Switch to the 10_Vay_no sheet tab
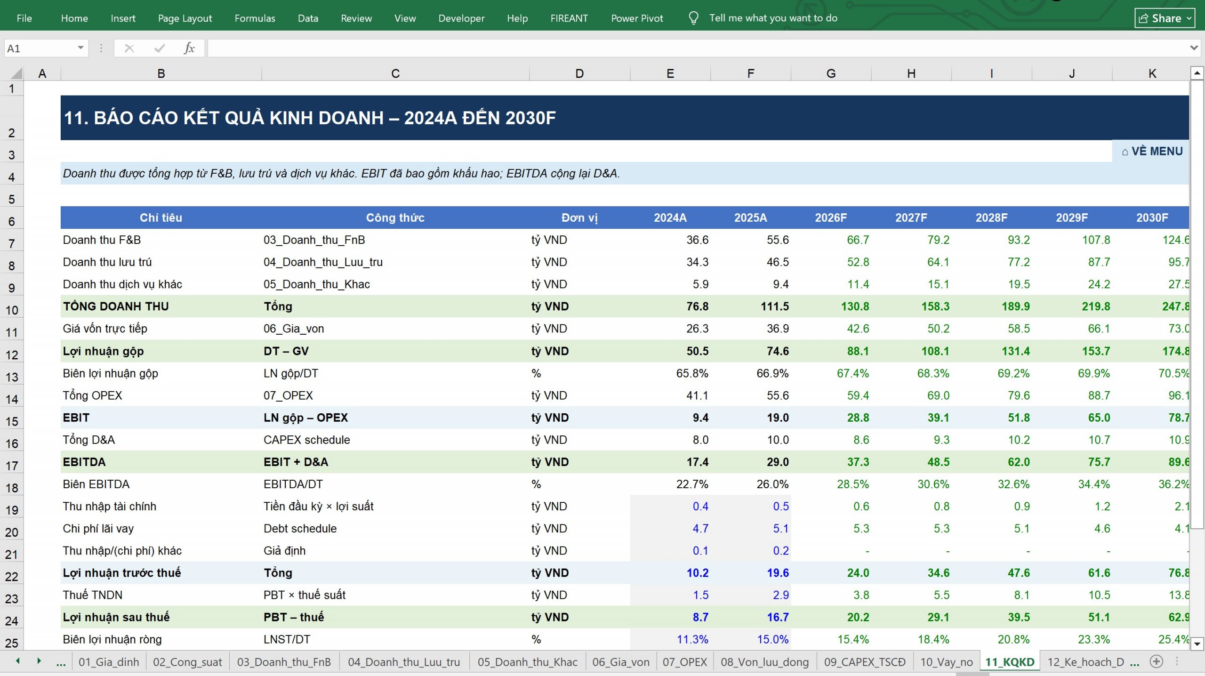Viewport: 1205px width, 676px height. coord(946,662)
